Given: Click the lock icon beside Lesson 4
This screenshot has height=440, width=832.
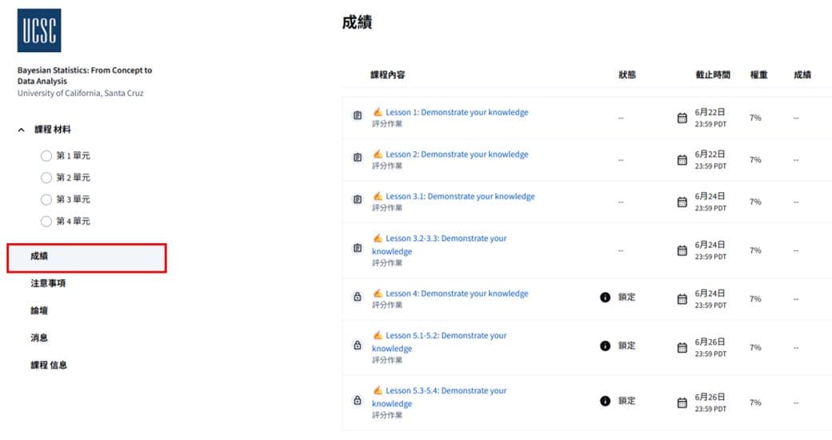Looking at the screenshot, I should 358,297.
